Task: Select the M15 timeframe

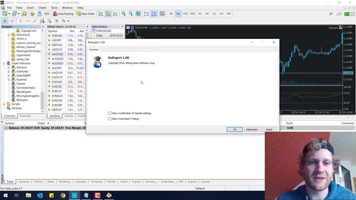Action: [185, 14]
